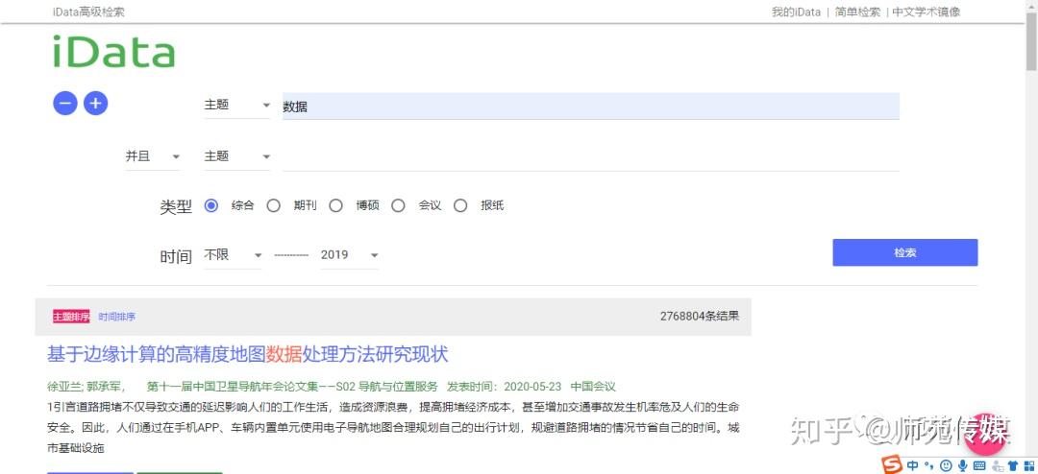Start Sogou voice input microphone
The height and width of the screenshot is (474, 1038).
pos(962,465)
